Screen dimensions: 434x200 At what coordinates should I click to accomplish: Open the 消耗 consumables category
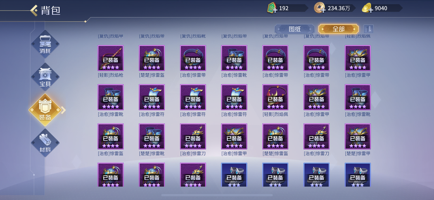45,44
